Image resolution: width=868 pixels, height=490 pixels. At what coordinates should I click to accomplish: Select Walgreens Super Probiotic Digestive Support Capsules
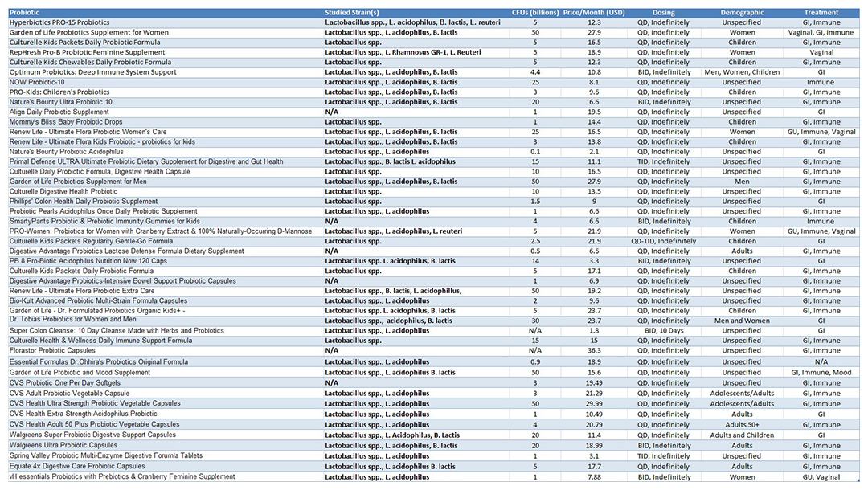(92, 435)
